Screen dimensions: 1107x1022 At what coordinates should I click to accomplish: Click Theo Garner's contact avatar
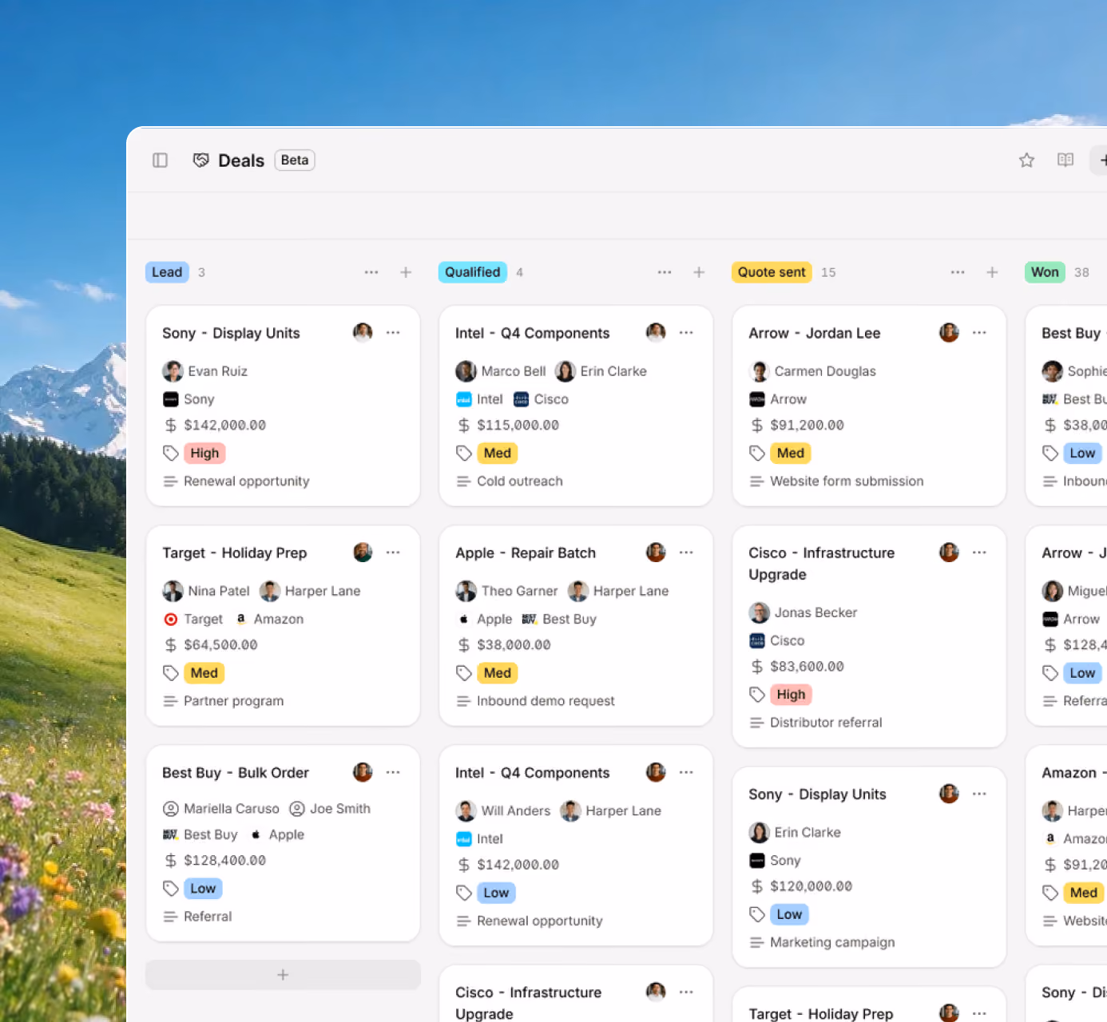(x=466, y=591)
